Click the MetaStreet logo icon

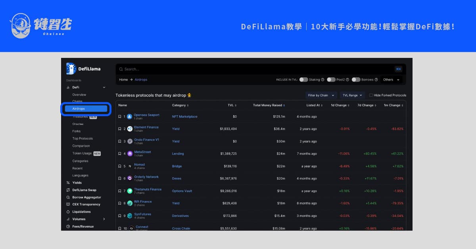point(130,153)
